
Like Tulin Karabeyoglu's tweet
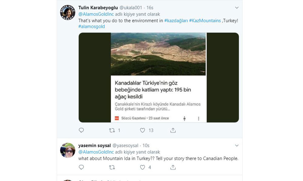pyautogui.click(x=143, y=130)
